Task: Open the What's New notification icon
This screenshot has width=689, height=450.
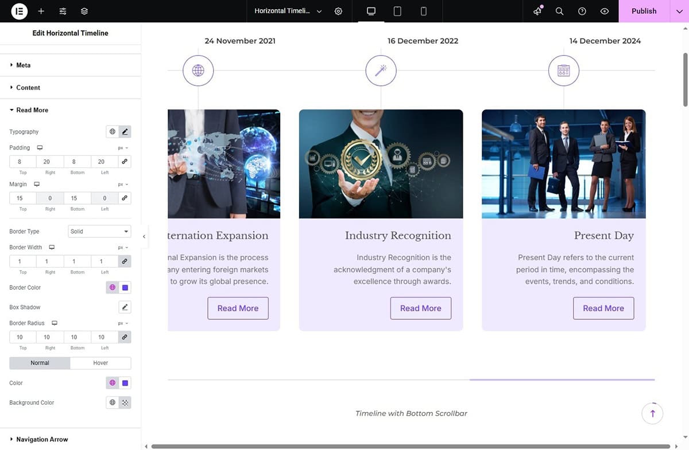Action: [x=537, y=11]
